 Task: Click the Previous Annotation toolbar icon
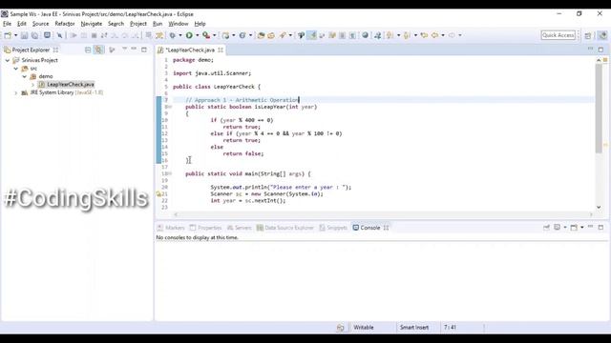pos(407,35)
